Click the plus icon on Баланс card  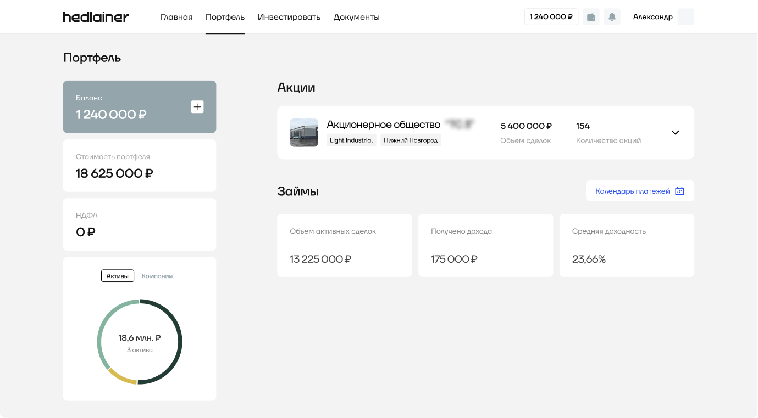(197, 107)
